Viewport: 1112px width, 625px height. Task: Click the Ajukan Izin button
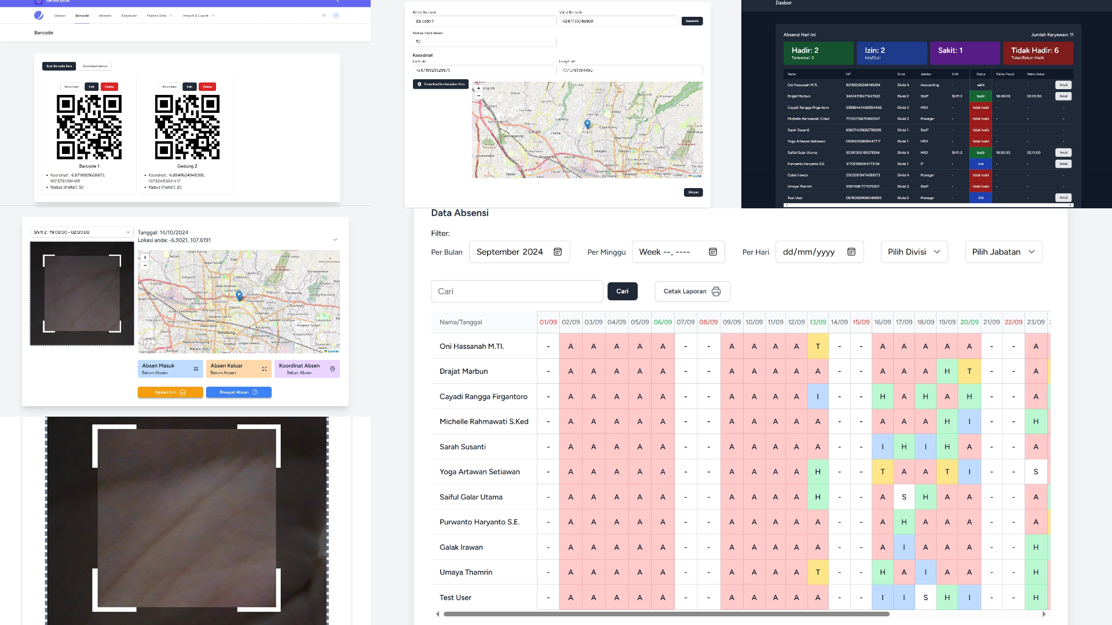[x=170, y=392]
